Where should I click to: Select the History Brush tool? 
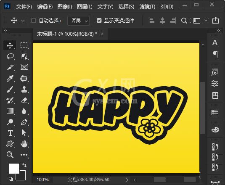tap(10, 100)
